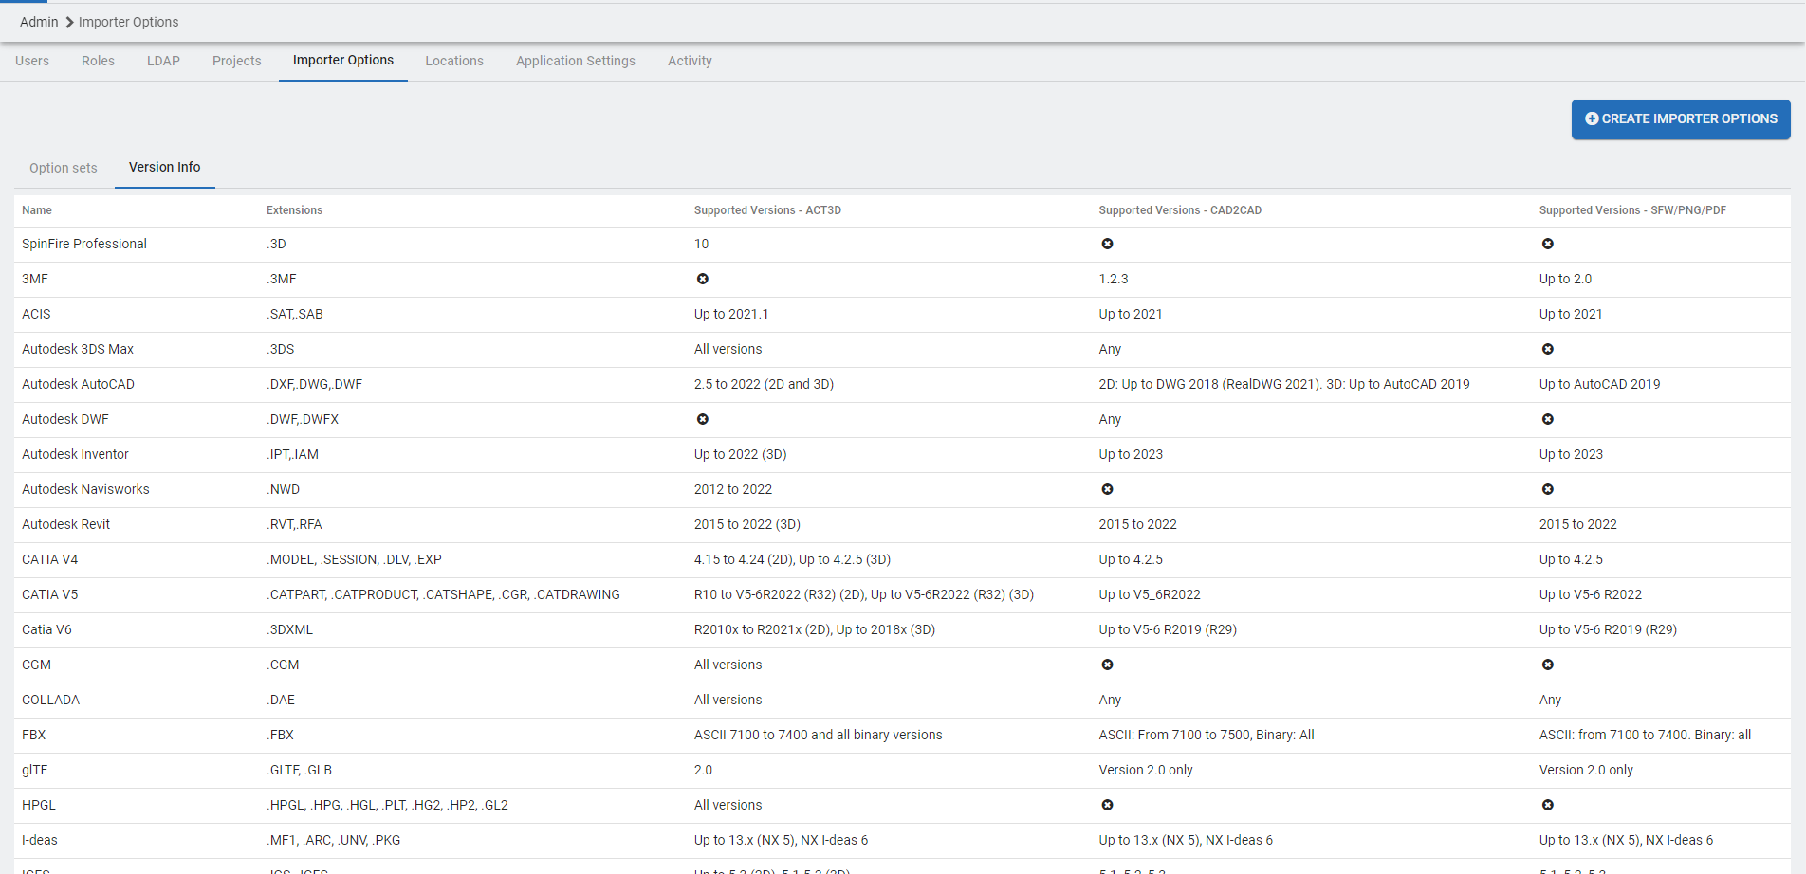Screen dimensions: 1806x874
Task: Click the not-supported icon in Autodesk DWF ACT3D cell
Action: click(702, 419)
